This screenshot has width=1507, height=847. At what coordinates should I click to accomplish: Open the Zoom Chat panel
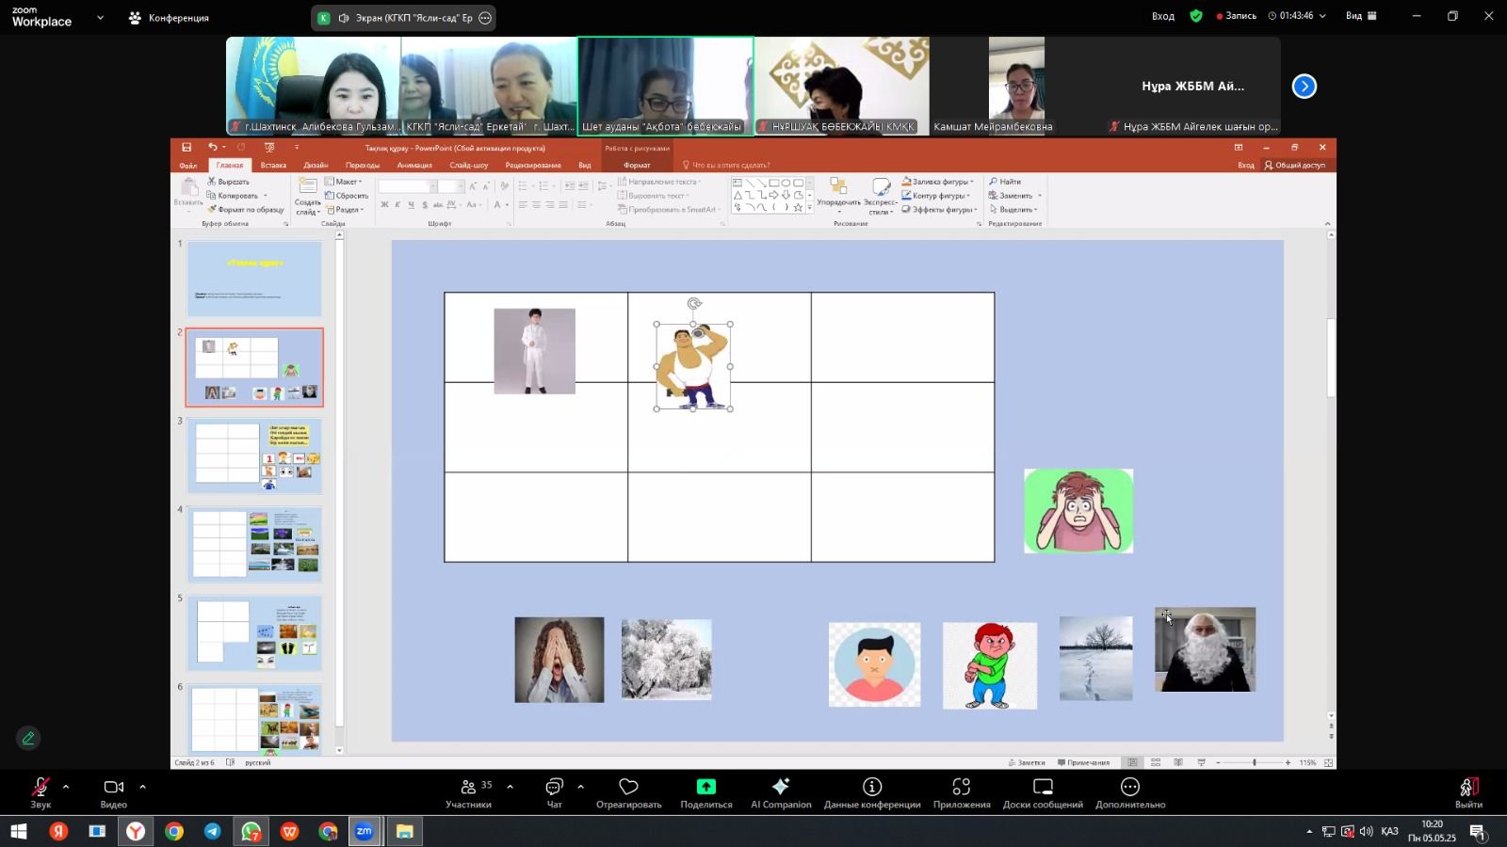pyautogui.click(x=554, y=791)
